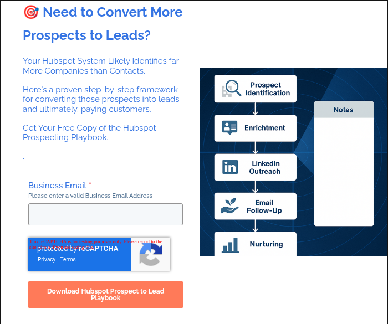This screenshot has width=388, height=324.
Task: Click the 'Prospects to Leads?' heading line
Action: pos(86,35)
